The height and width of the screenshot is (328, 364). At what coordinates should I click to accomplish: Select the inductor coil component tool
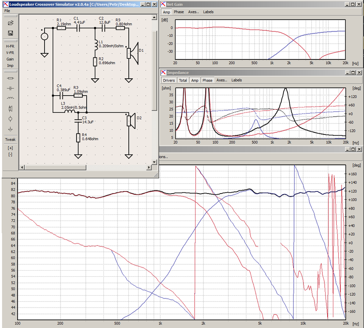11,98
